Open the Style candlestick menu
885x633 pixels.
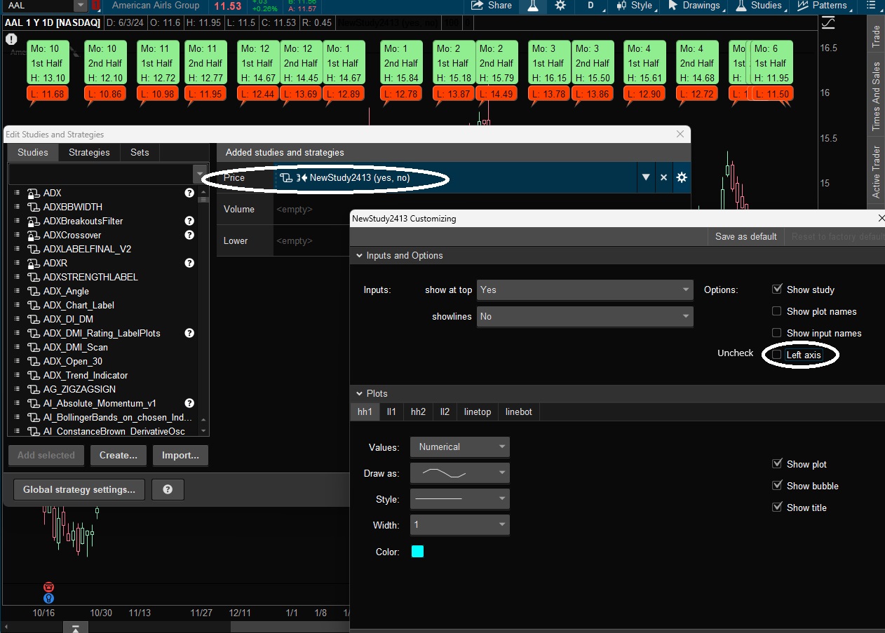[x=634, y=6]
